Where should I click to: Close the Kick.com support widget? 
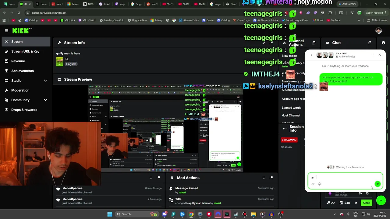[379, 55]
